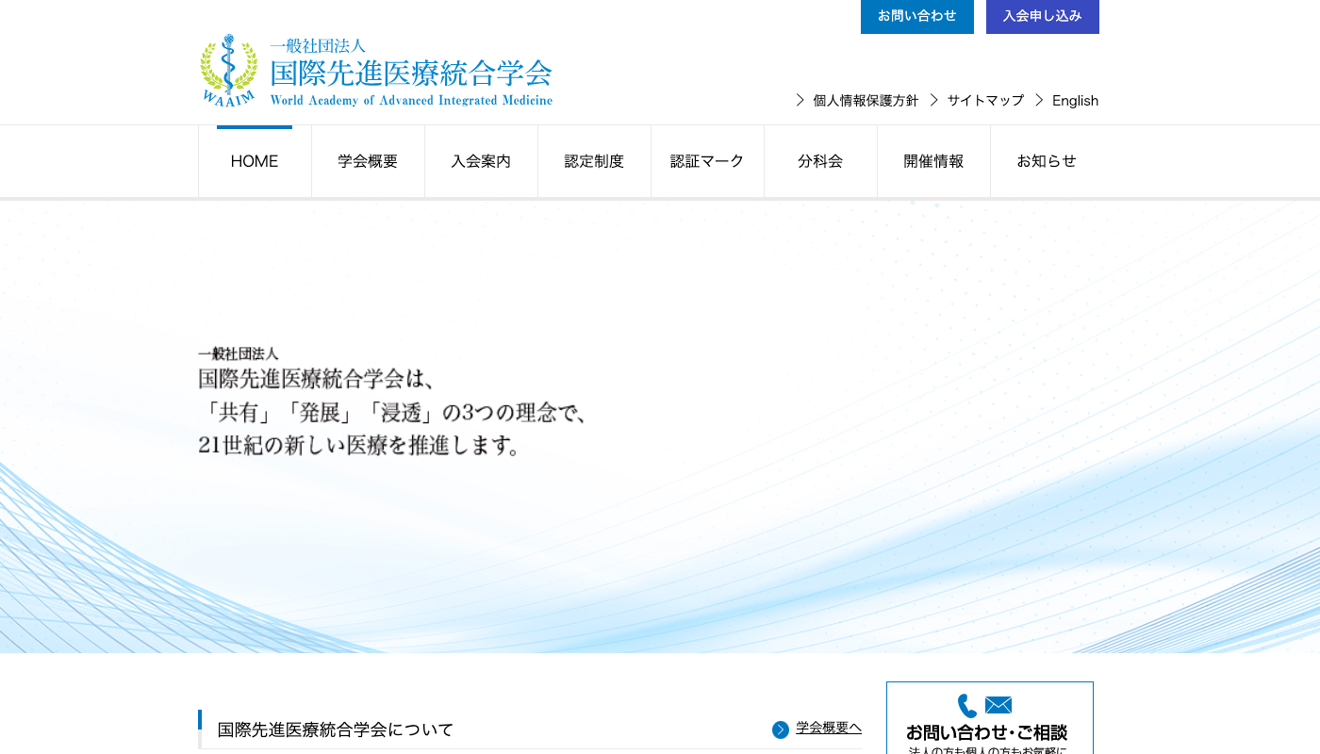1320x754 pixels.
Task: Open the 分科会 navigation entry
Action: tap(820, 160)
